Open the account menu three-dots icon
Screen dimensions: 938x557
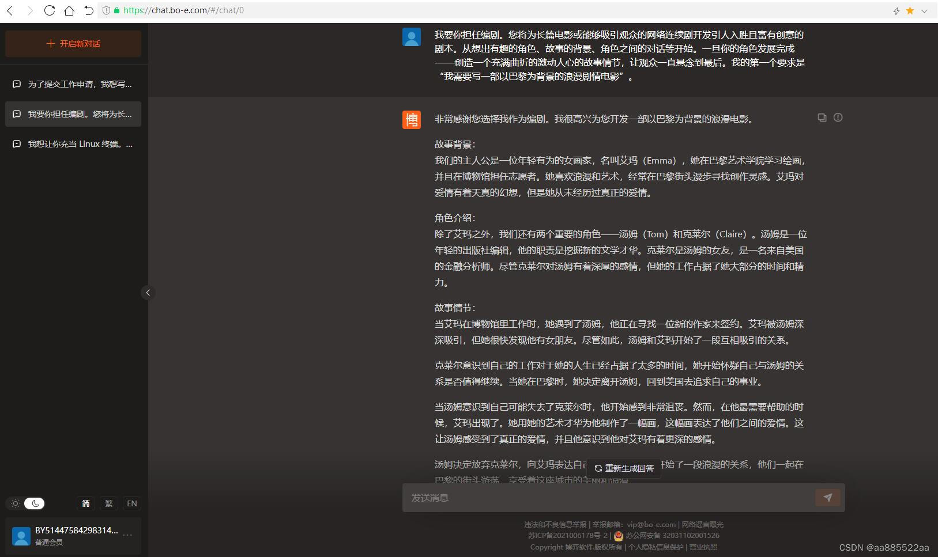[127, 535]
